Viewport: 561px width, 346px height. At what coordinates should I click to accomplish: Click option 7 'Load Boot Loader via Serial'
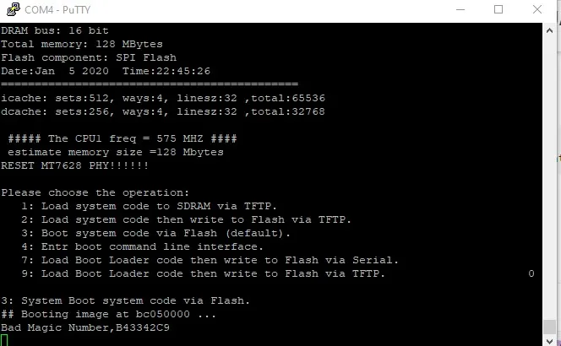210,260
